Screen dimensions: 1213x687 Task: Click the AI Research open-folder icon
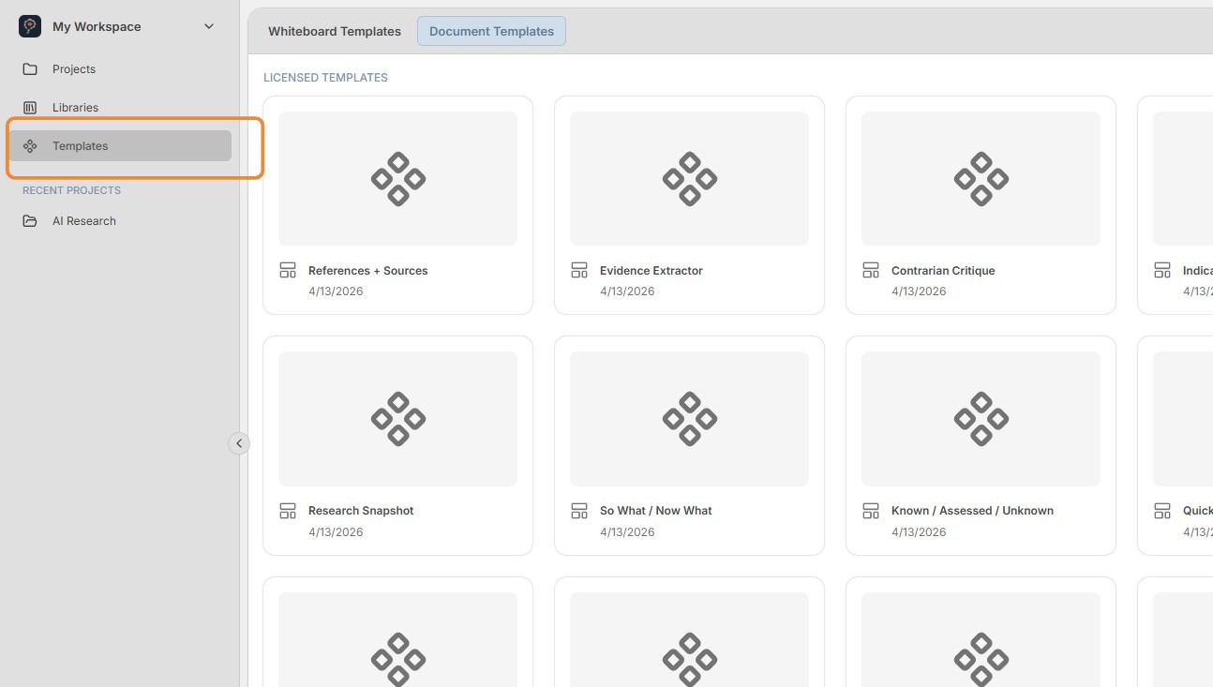(x=30, y=221)
